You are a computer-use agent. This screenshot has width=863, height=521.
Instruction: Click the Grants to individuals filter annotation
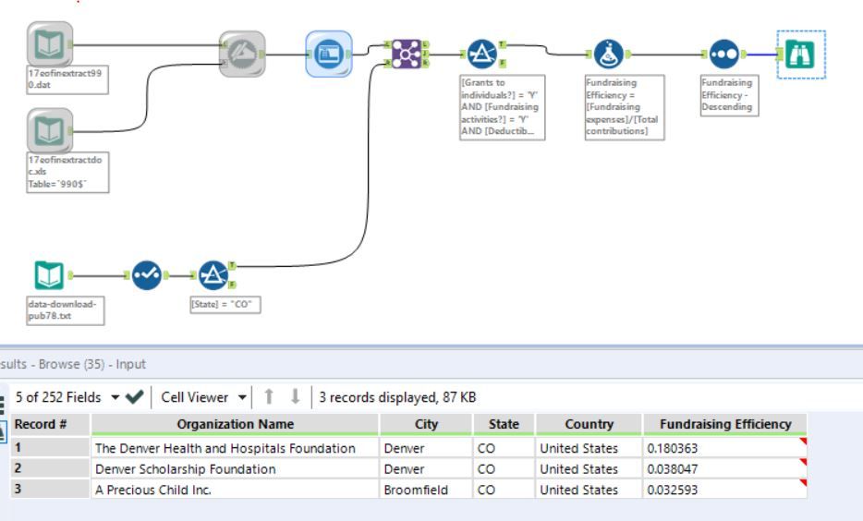pyautogui.click(x=502, y=107)
